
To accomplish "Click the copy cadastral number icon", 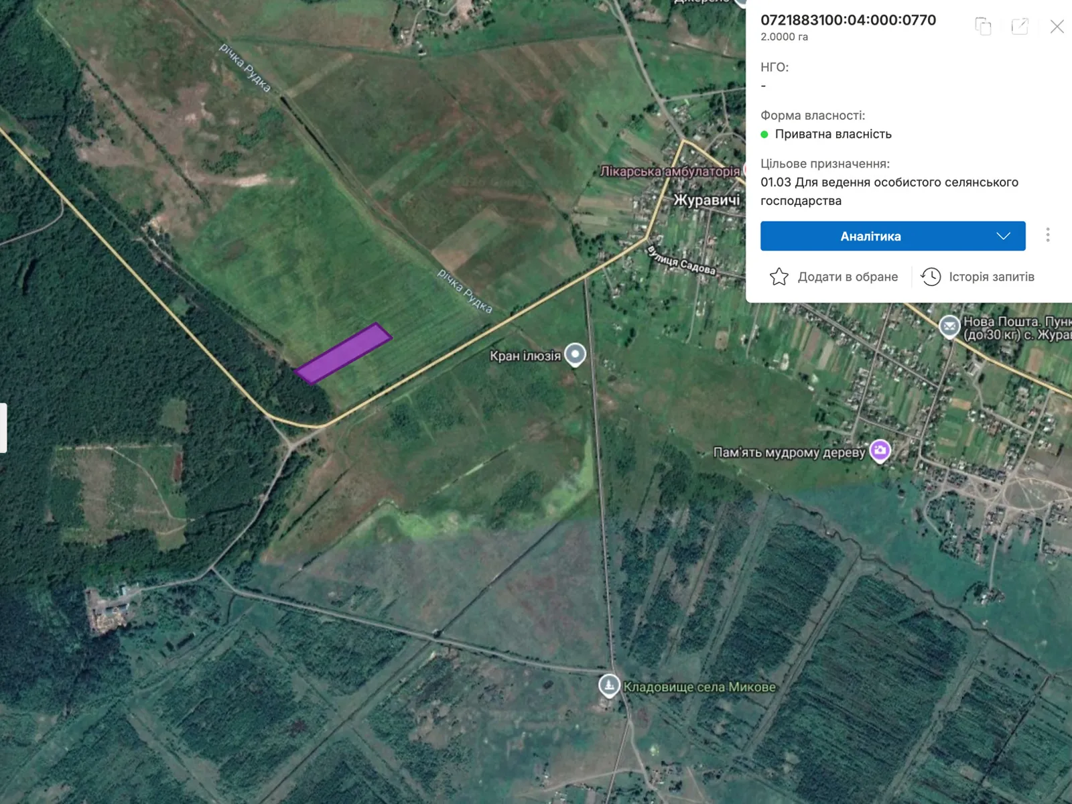I will click(x=983, y=26).
